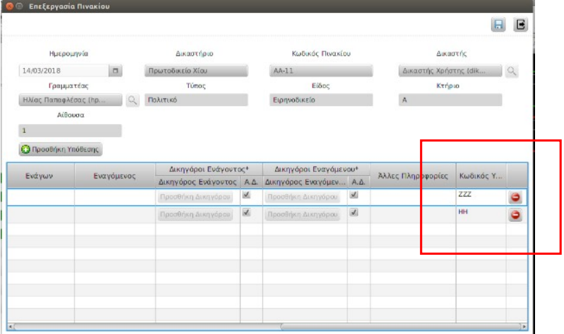Click plaintiff Προσθήκη Δικηγόρου button in ZZZ row

pyautogui.click(x=197, y=197)
